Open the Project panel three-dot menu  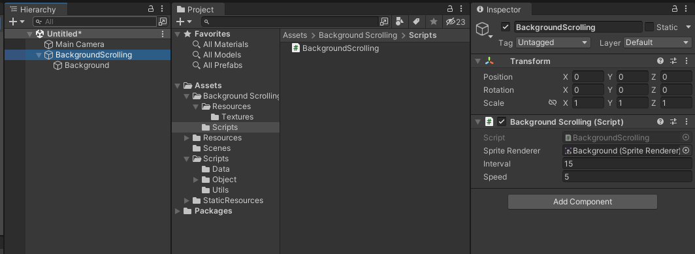(461, 9)
